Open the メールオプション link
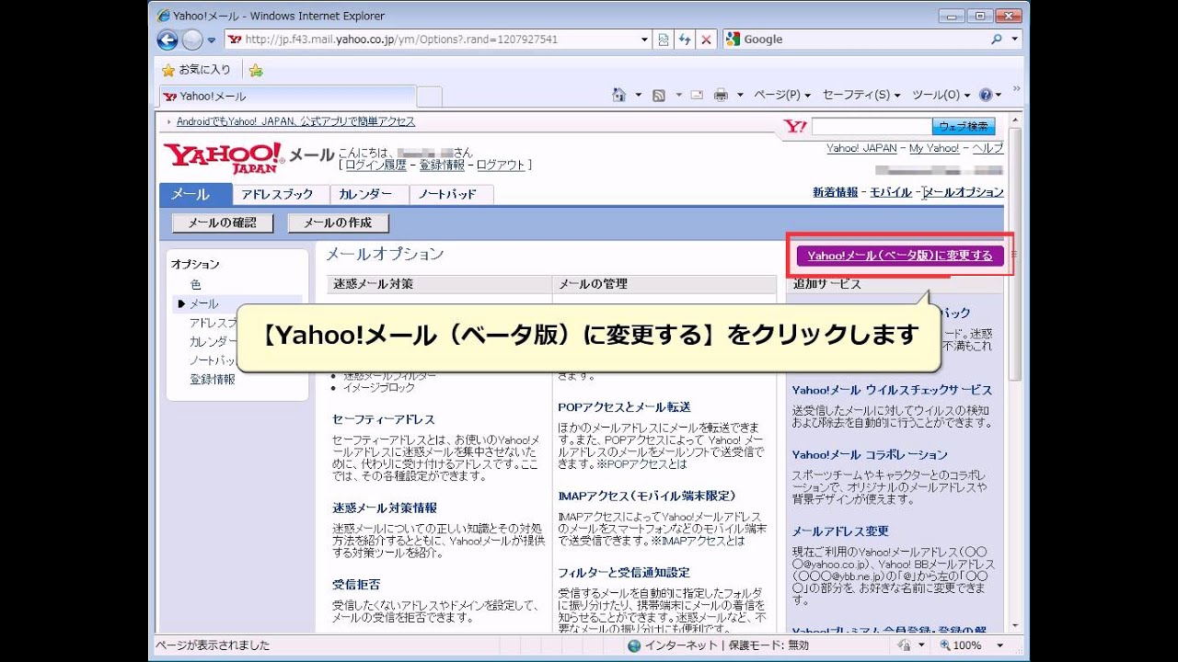This screenshot has height=662, width=1178. click(x=964, y=192)
